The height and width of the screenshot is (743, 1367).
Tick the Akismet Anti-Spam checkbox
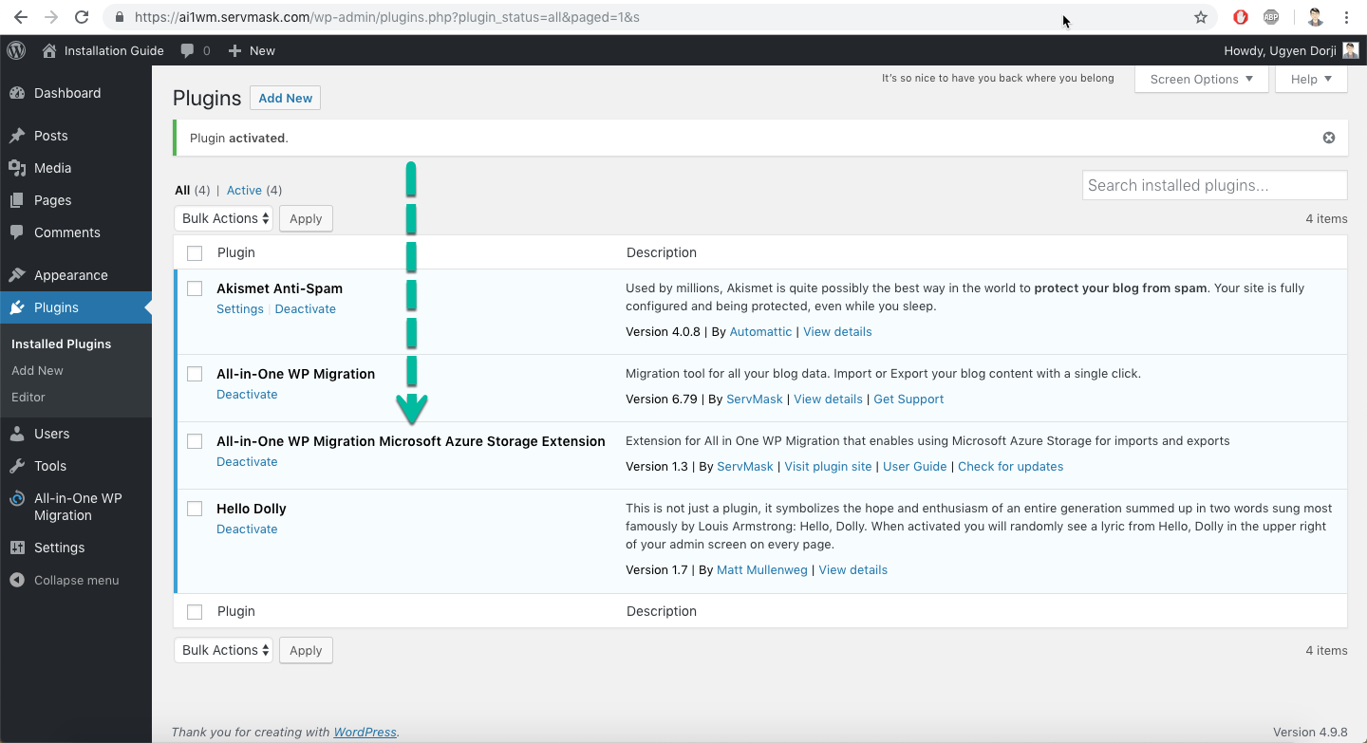pyautogui.click(x=195, y=288)
